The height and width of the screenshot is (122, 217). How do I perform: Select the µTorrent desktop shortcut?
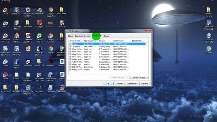coord(209,50)
